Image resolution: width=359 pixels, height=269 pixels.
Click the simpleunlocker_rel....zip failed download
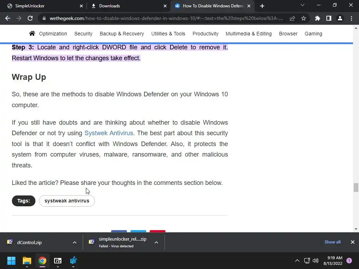[x=122, y=242]
